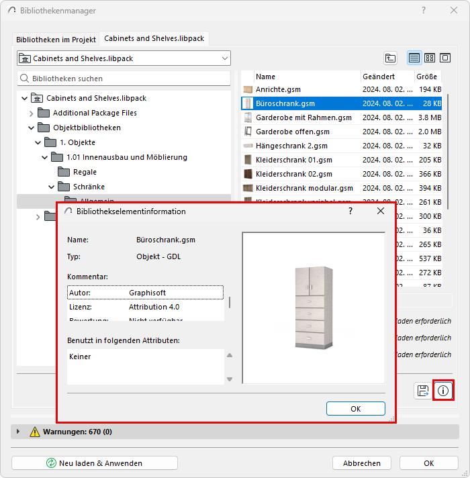Sort by Name column header

(x=307, y=77)
